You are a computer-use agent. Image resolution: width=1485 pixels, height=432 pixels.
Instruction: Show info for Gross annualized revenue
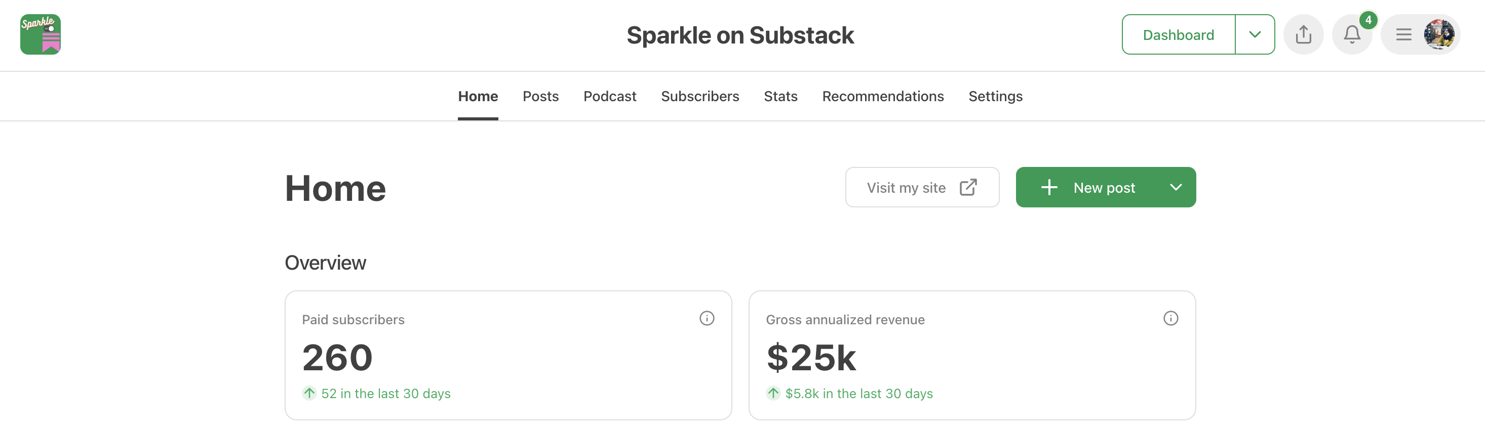tap(1170, 319)
